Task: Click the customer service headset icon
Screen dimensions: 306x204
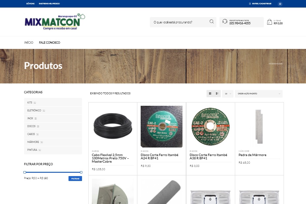Action: pos(225,22)
